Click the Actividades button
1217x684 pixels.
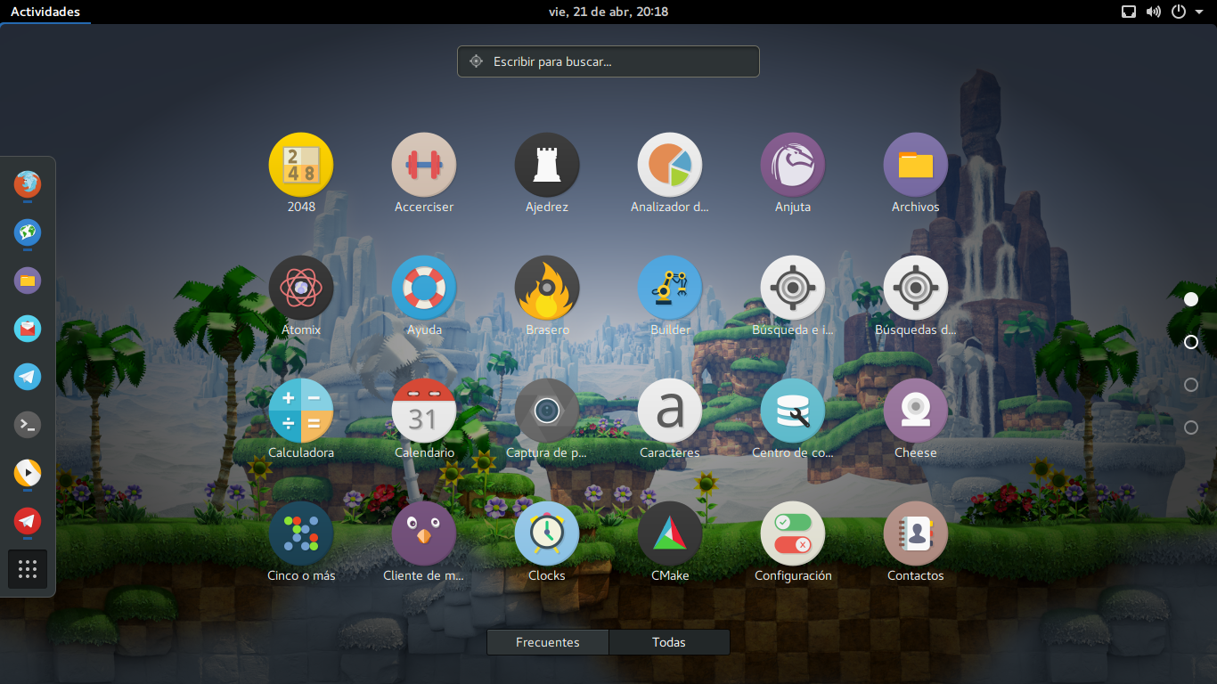(x=45, y=12)
